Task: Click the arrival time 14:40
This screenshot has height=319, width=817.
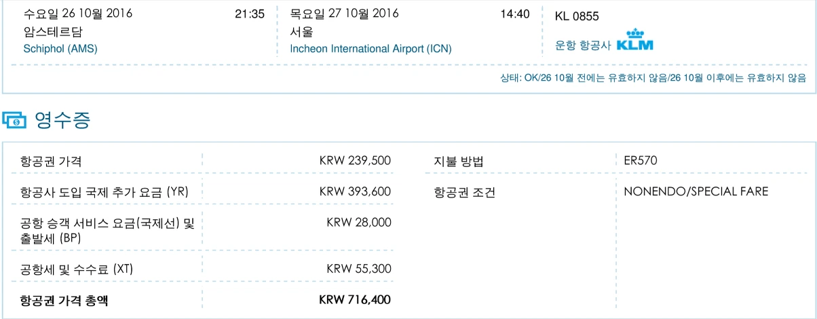Action: tap(514, 14)
